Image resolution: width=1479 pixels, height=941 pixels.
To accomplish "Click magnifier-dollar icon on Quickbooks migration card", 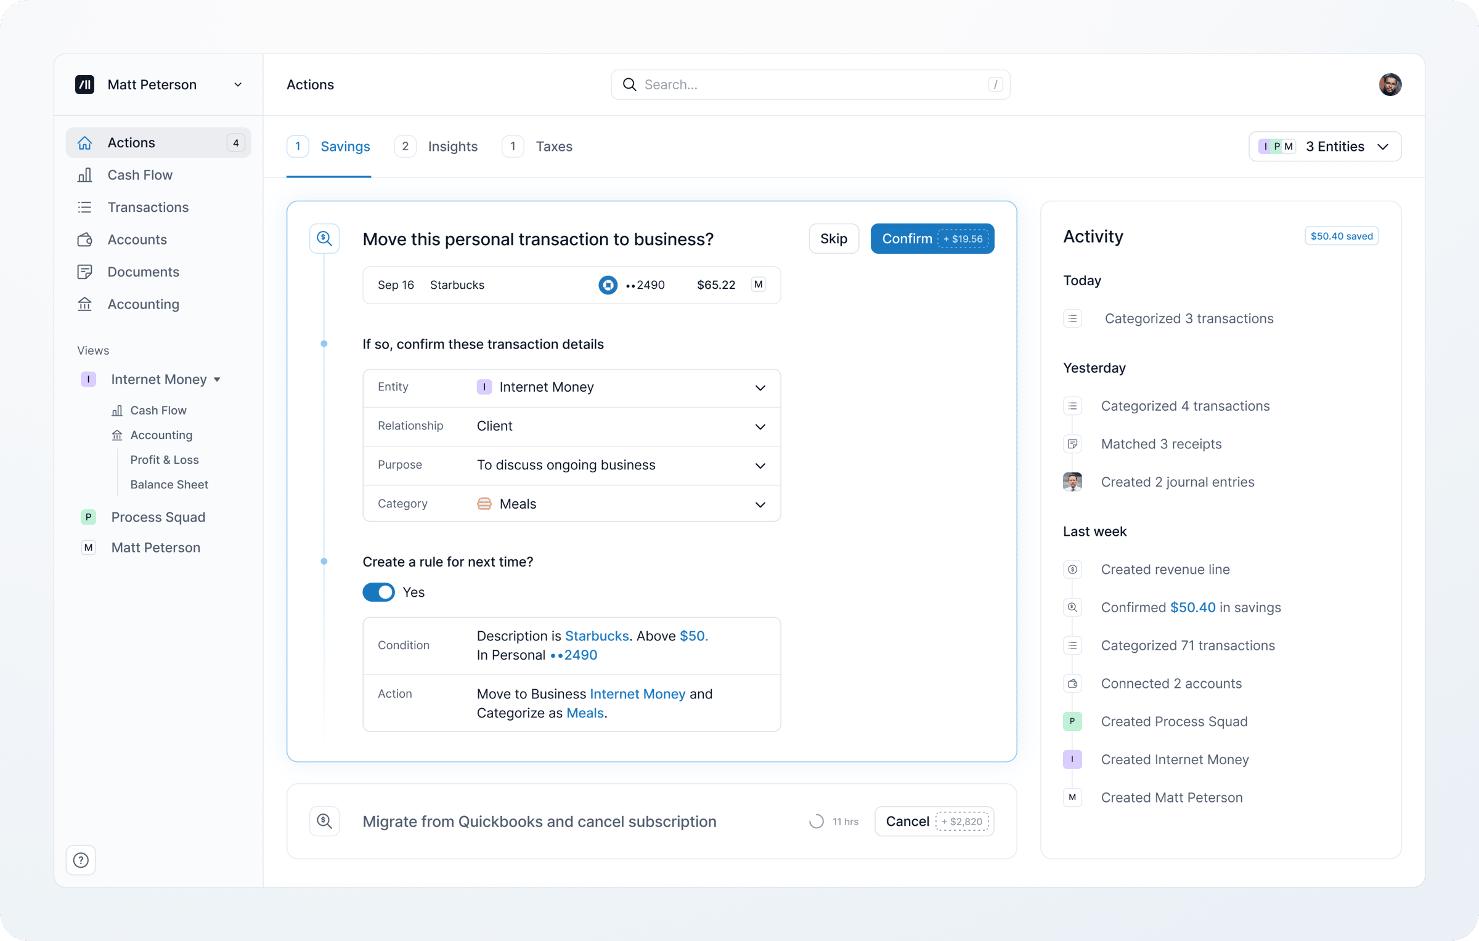I will (324, 821).
